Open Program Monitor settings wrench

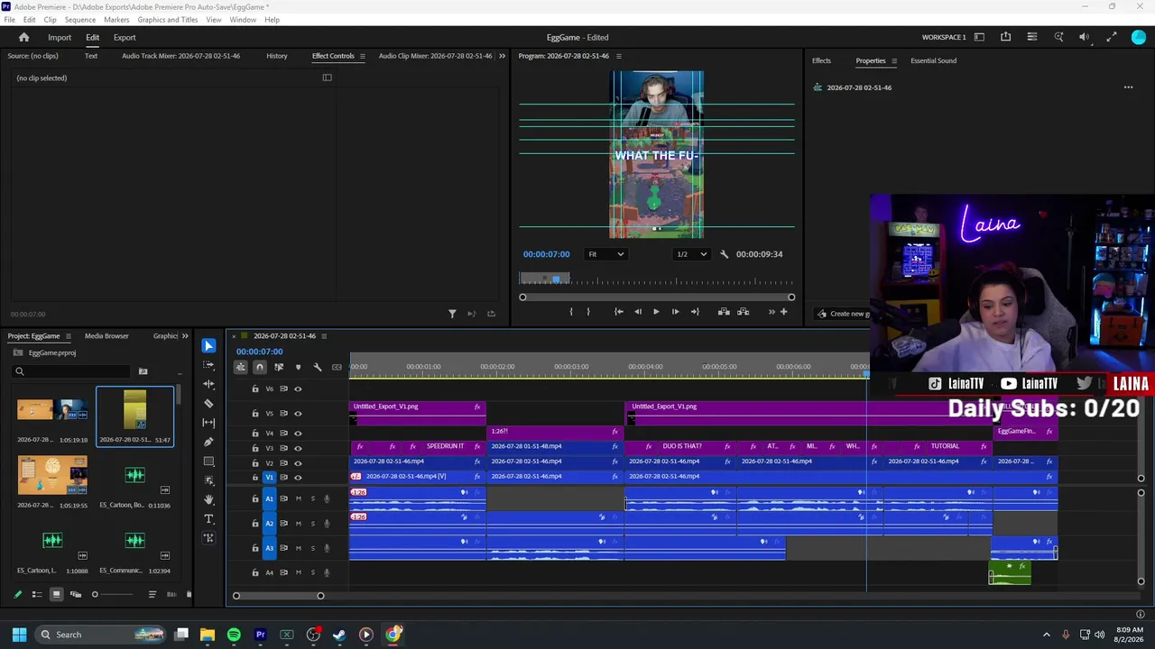[x=724, y=254]
